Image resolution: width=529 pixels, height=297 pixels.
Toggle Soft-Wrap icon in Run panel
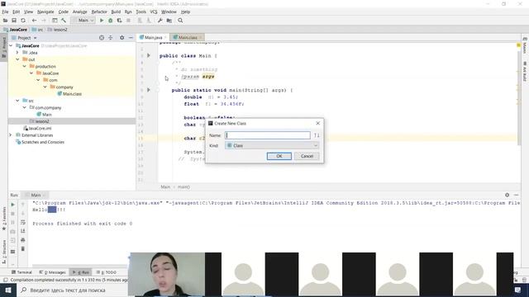coord(23,222)
